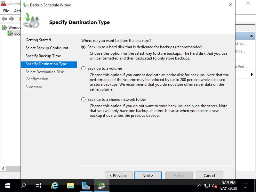Screen dimensions: 256x192
Task: Expand hidden icons in the system tray
Action: pyautogui.click(x=199, y=185)
